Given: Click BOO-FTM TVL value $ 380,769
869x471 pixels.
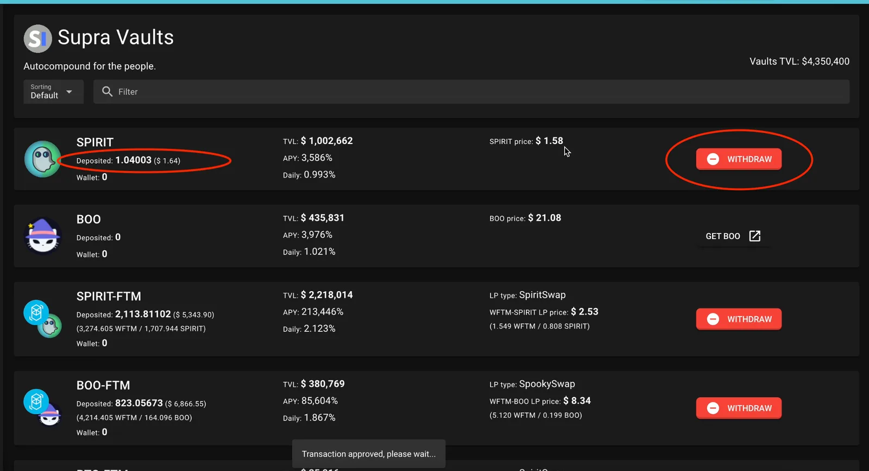Looking at the screenshot, I should (x=323, y=384).
